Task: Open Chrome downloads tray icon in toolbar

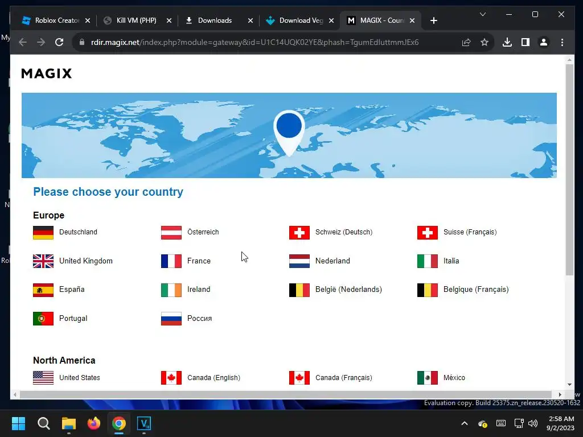Action: (507, 42)
